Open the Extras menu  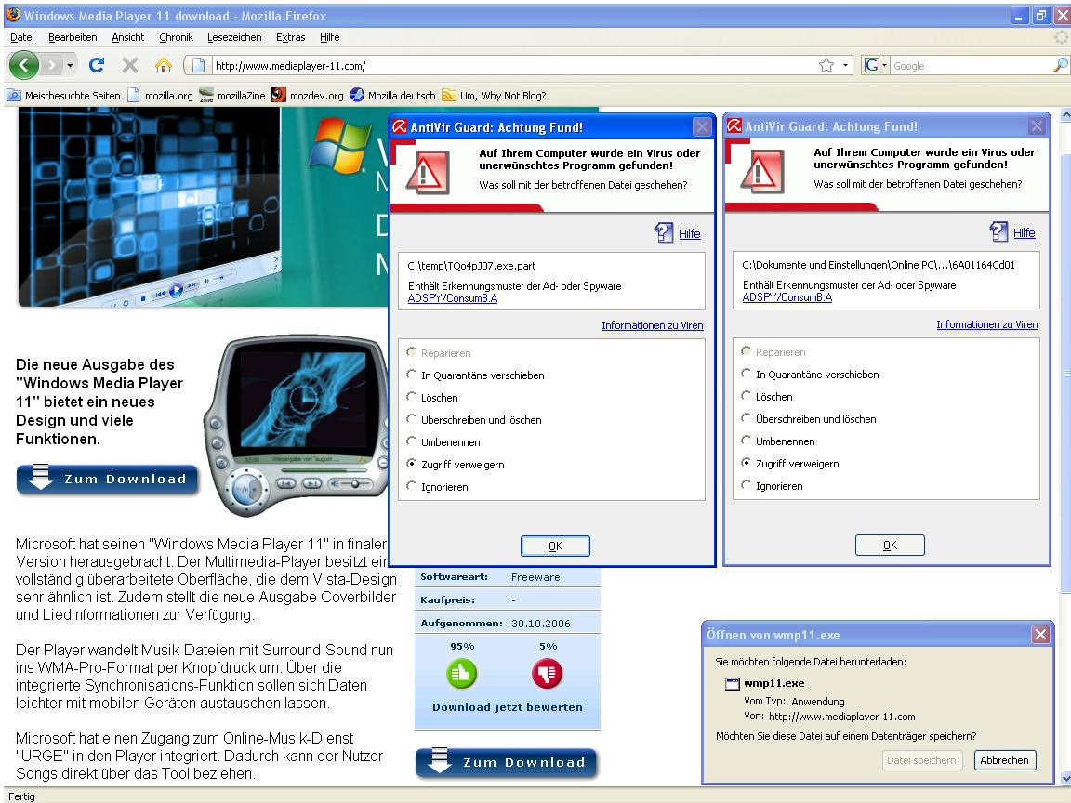tap(290, 37)
